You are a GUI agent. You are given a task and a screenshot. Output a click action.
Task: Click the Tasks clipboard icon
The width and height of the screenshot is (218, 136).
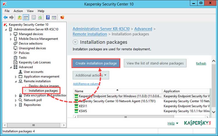pyautogui.click(x=15, y=58)
